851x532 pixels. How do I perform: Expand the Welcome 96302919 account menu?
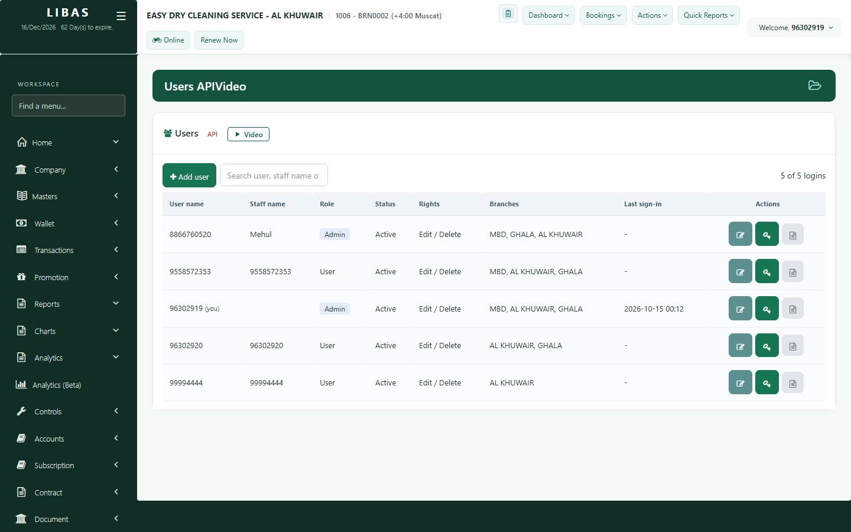(x=795, y=27)
